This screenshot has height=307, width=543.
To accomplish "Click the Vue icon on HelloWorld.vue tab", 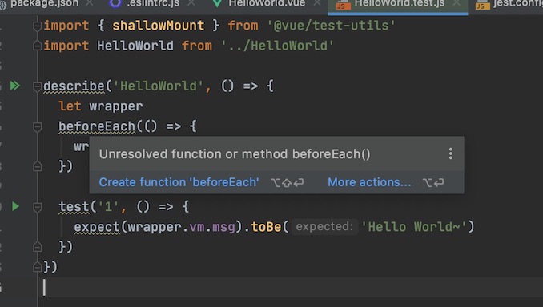I will pos(217,3).
